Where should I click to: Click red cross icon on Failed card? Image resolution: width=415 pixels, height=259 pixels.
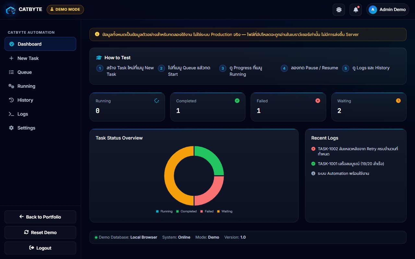[318, 101]
